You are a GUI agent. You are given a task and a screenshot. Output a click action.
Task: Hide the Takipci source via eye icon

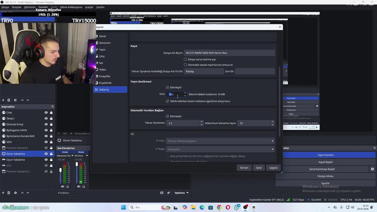(x=46, y=118)
